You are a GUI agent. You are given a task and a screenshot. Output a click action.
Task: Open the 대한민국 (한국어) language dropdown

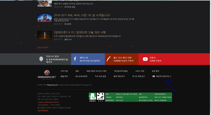(x=162, y=76)
